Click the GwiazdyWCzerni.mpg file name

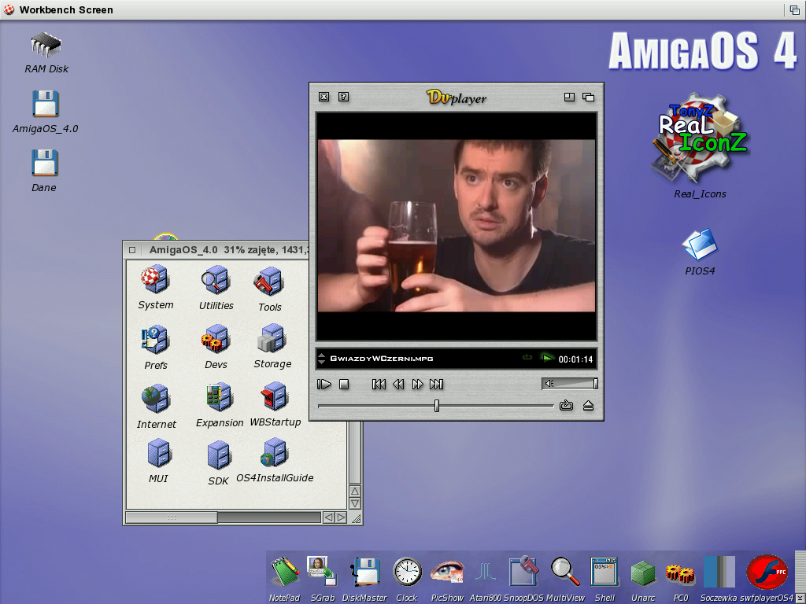point(382,359)
